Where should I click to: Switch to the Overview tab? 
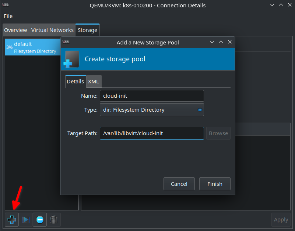tap(15, 30)
